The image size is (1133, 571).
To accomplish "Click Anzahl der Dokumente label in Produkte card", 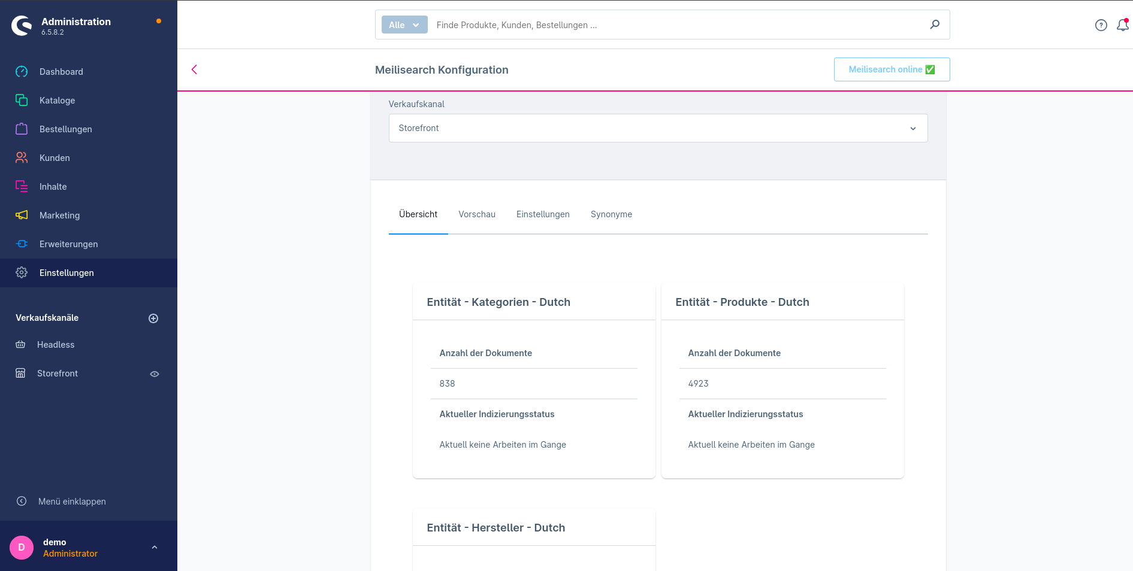I will 735,353.
